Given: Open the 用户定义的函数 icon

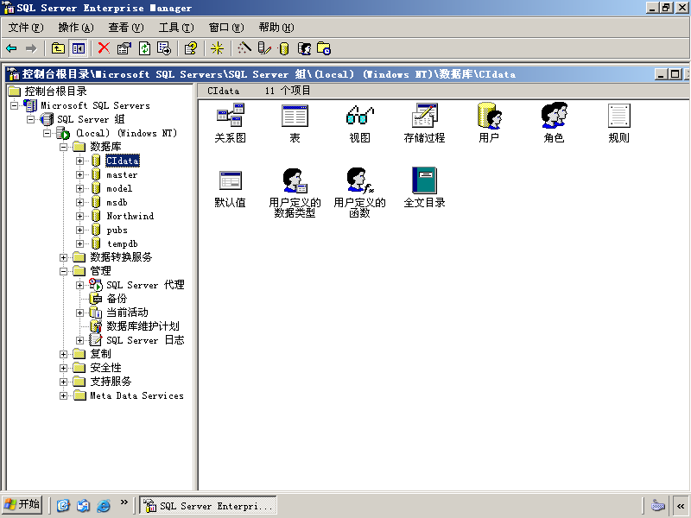Looking at the screenshot, I should pos(359,193).
